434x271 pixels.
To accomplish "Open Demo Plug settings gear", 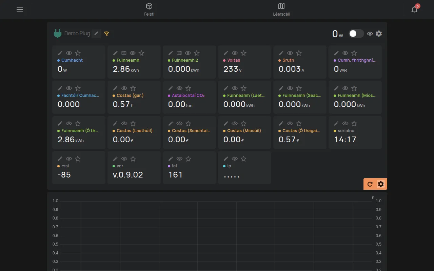I will [379, 34].
